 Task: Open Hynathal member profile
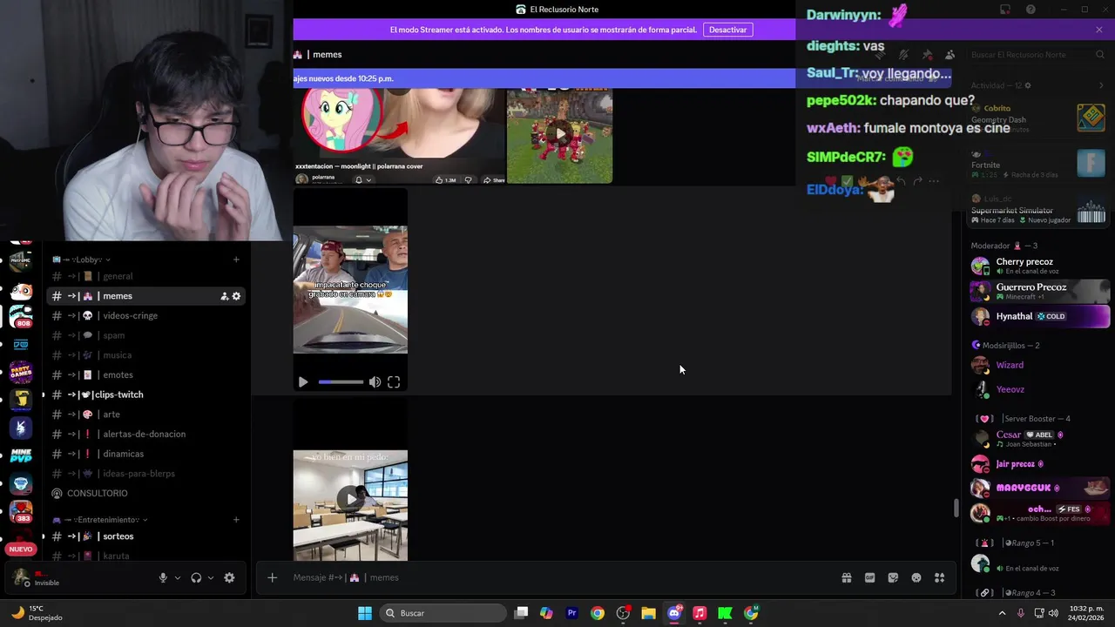point(1038,316)
